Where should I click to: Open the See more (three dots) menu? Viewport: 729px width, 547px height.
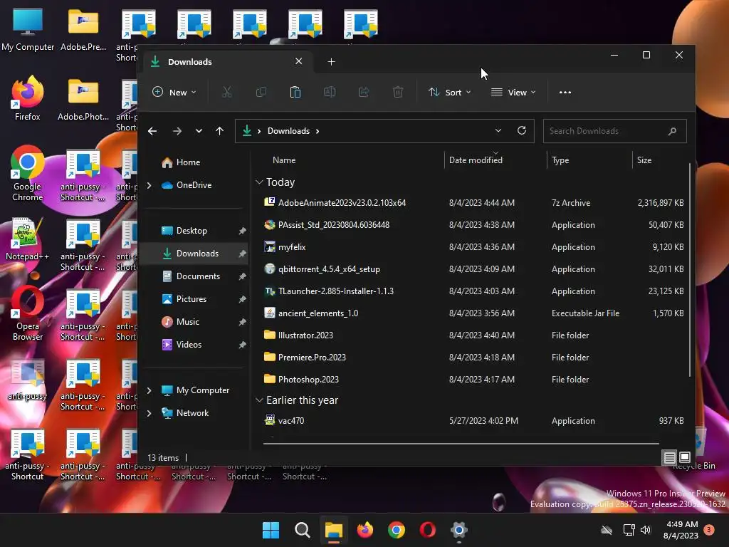click(x=565, y=92)
